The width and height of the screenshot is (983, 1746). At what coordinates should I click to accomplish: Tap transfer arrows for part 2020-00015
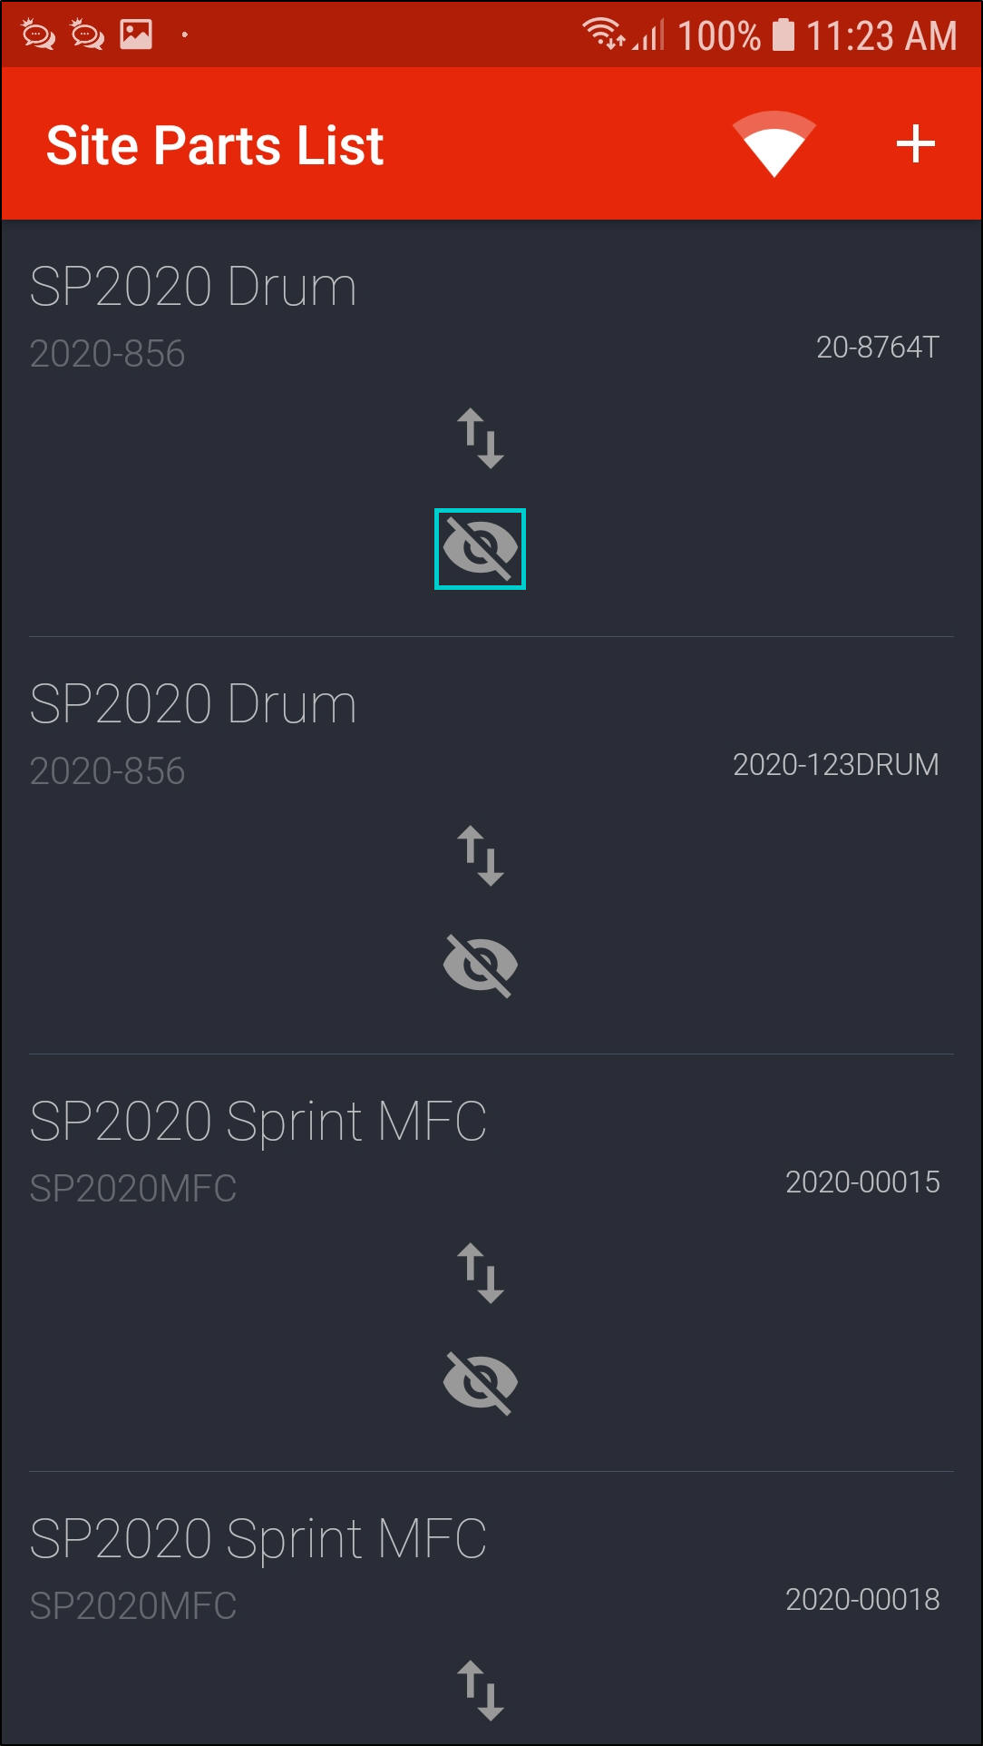point(480,1273)
